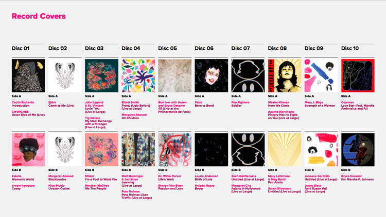386x217 pixels.
Task: Open Disc 01 Side A cover artwork
Action: tap(28, 75)
